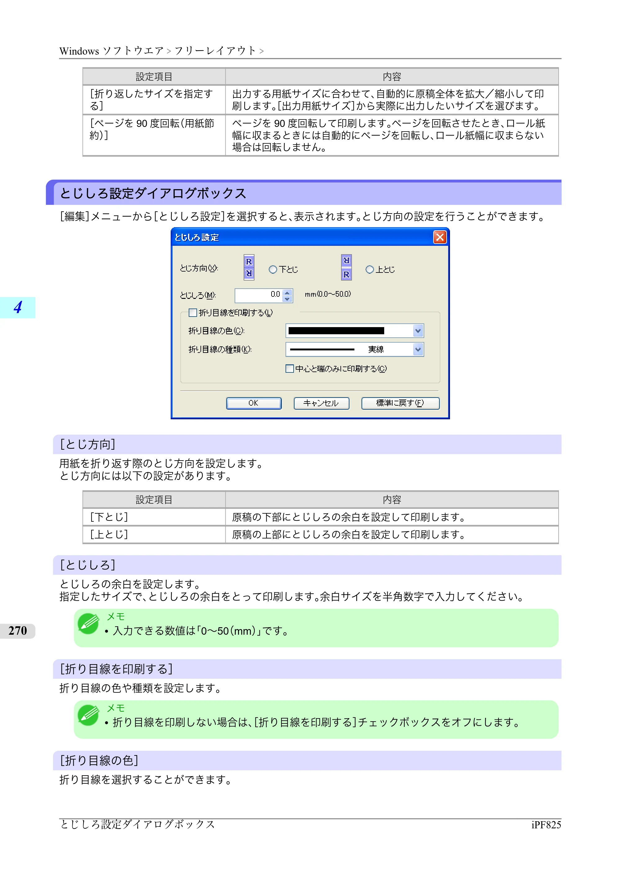621x878 pixels.
Task: Click the black fold line color swatch
Action: (x=336, y=331)
